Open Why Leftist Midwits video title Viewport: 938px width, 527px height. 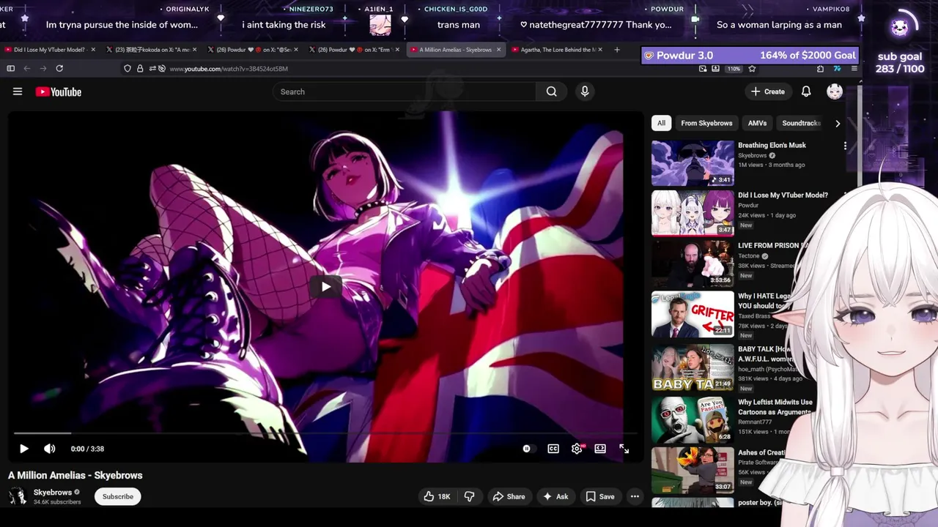tap(775, 407)
